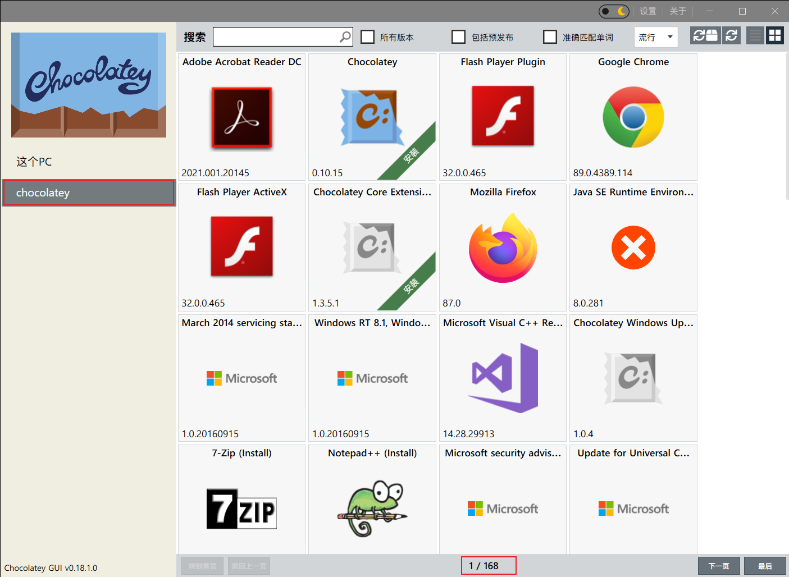Open the 关于 about menu
789x577 pixels.
coord(678,11)
